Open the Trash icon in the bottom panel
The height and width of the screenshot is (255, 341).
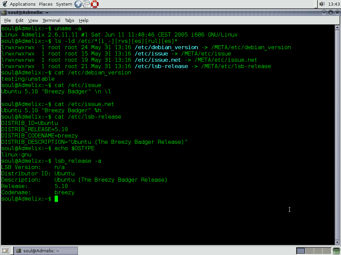click(336, 251)
